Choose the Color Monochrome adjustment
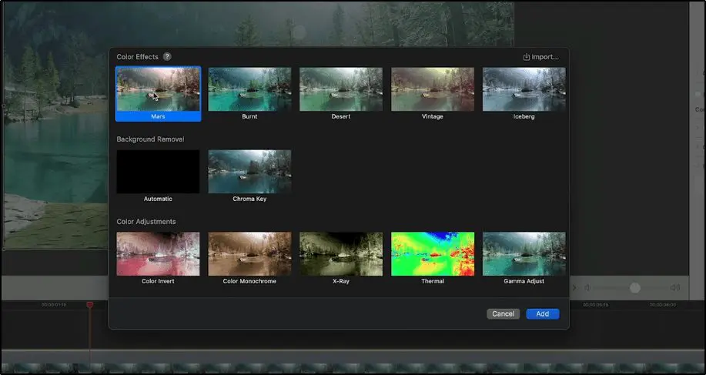Screen dimensions: 706x375 point(249,254)
